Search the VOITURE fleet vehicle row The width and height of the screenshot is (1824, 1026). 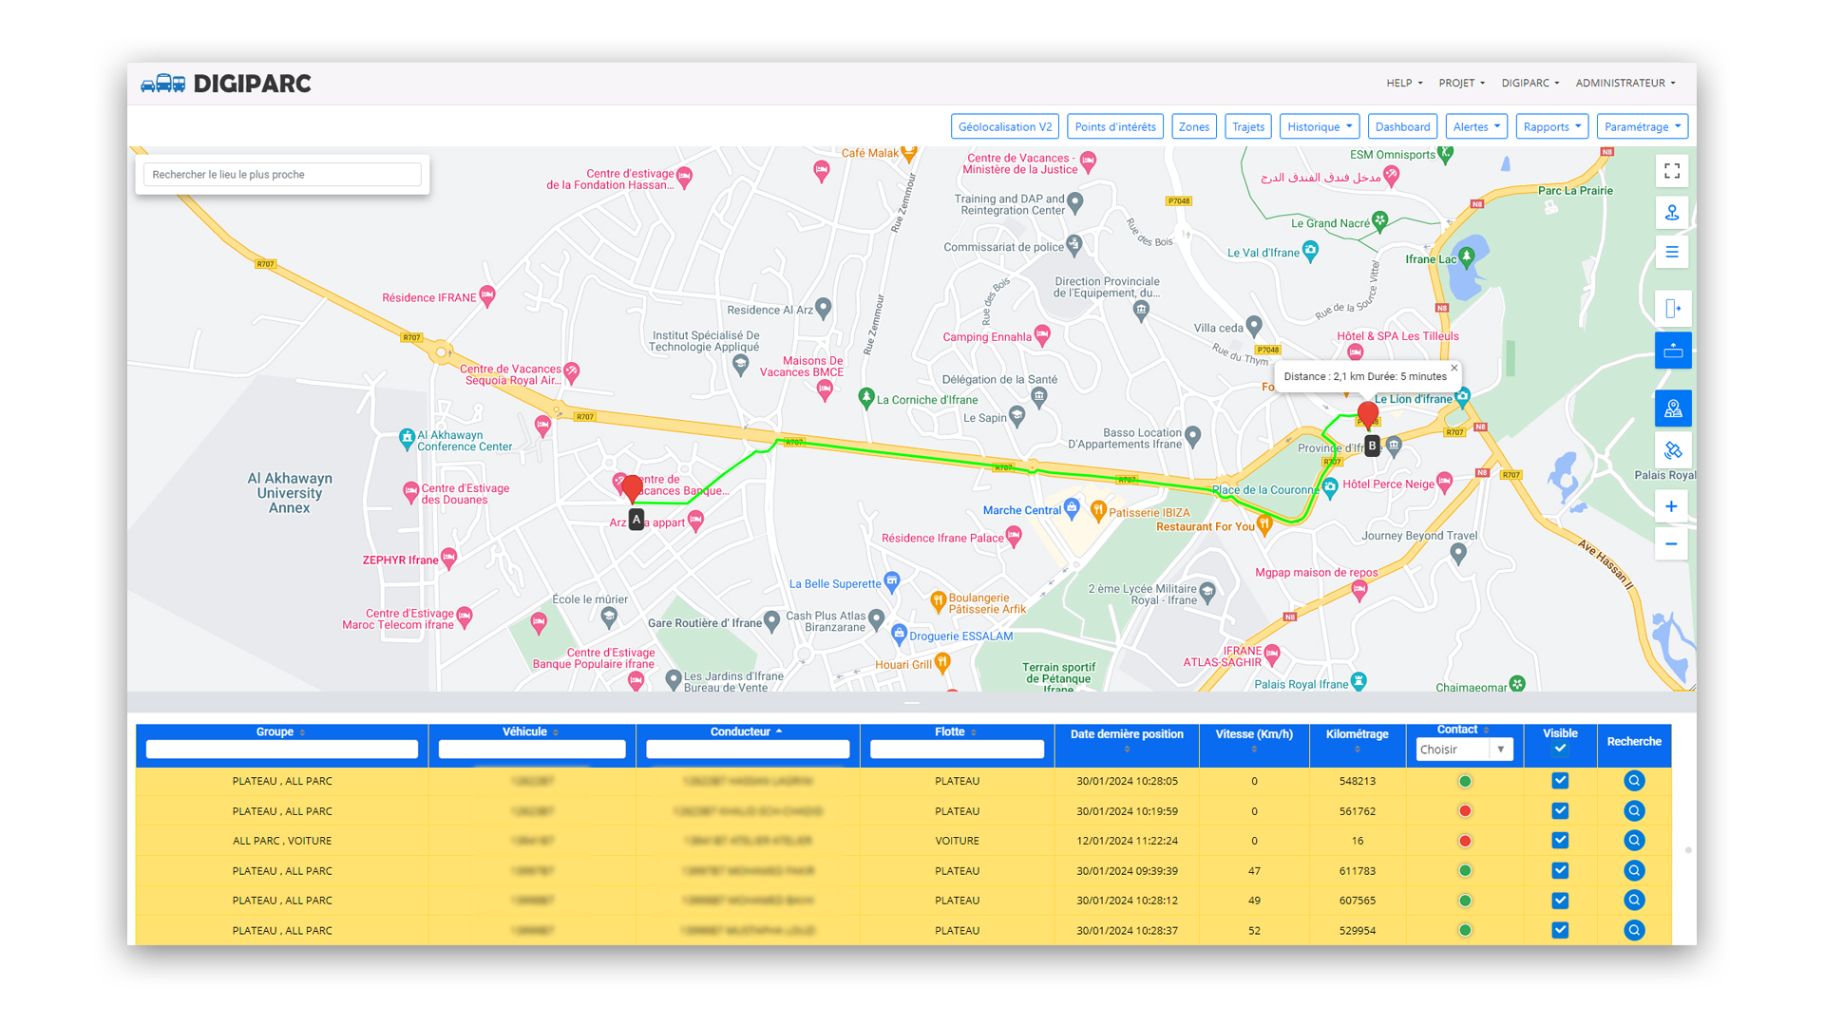(1634, 841)
